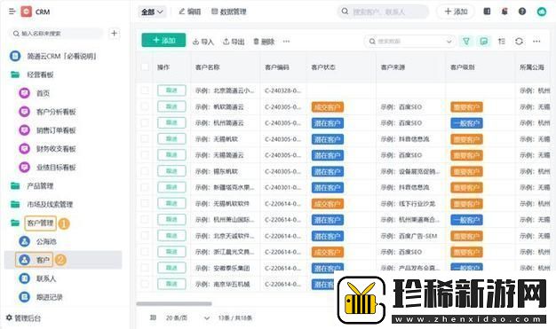Click the top-right 添加 button
The image size is (556, 329).
tap(456, 12)
